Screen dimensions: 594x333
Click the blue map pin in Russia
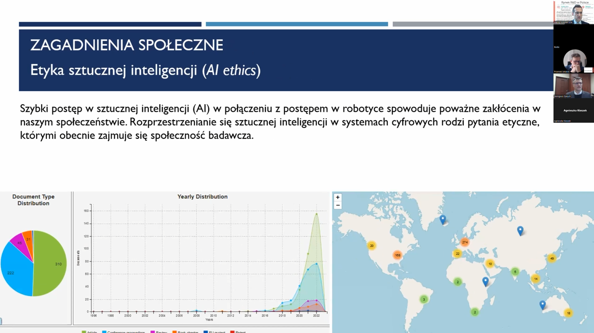(520, 230)
